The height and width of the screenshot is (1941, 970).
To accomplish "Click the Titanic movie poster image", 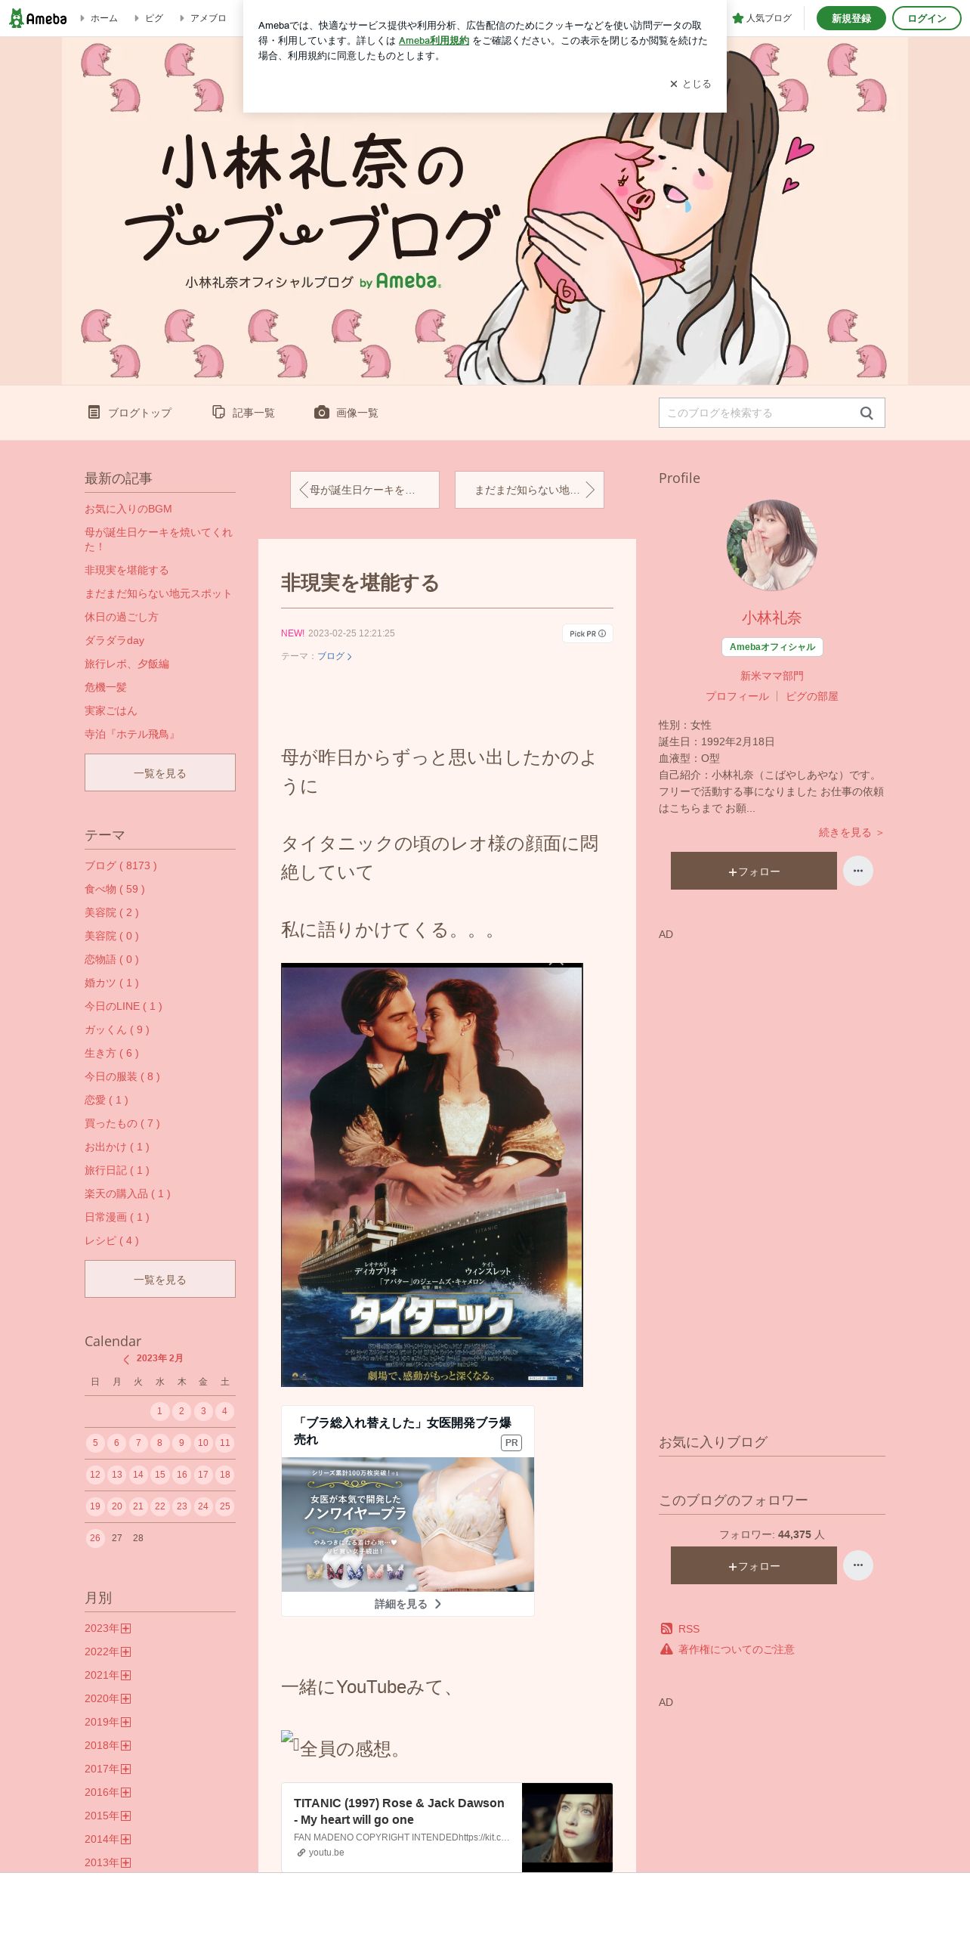I will [x=432, y=1175].
